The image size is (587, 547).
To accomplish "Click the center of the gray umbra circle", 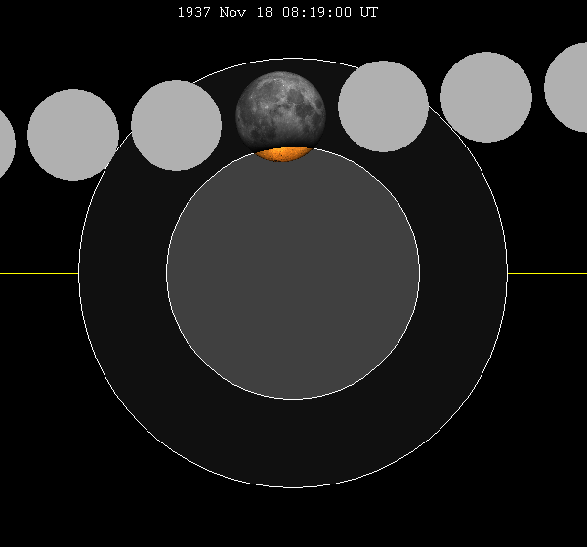I will click(293, 273).
